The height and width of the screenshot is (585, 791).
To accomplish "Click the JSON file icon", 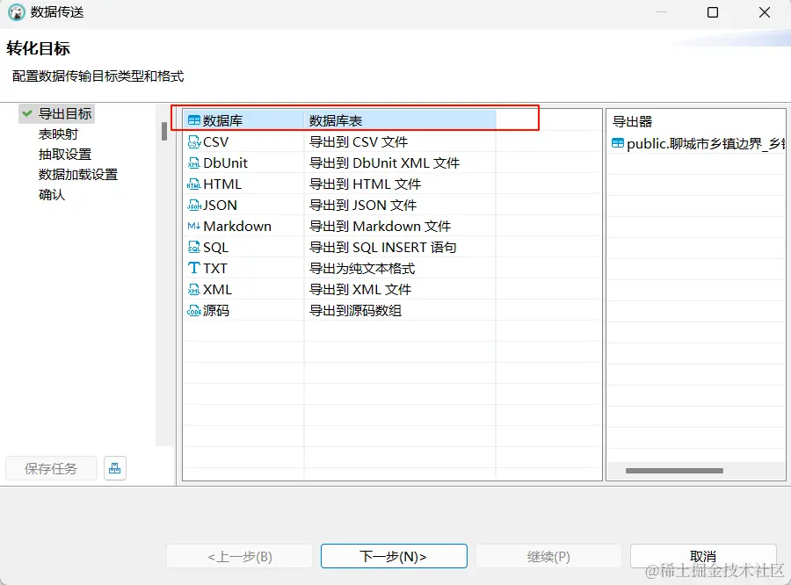I will coord(193,206).
